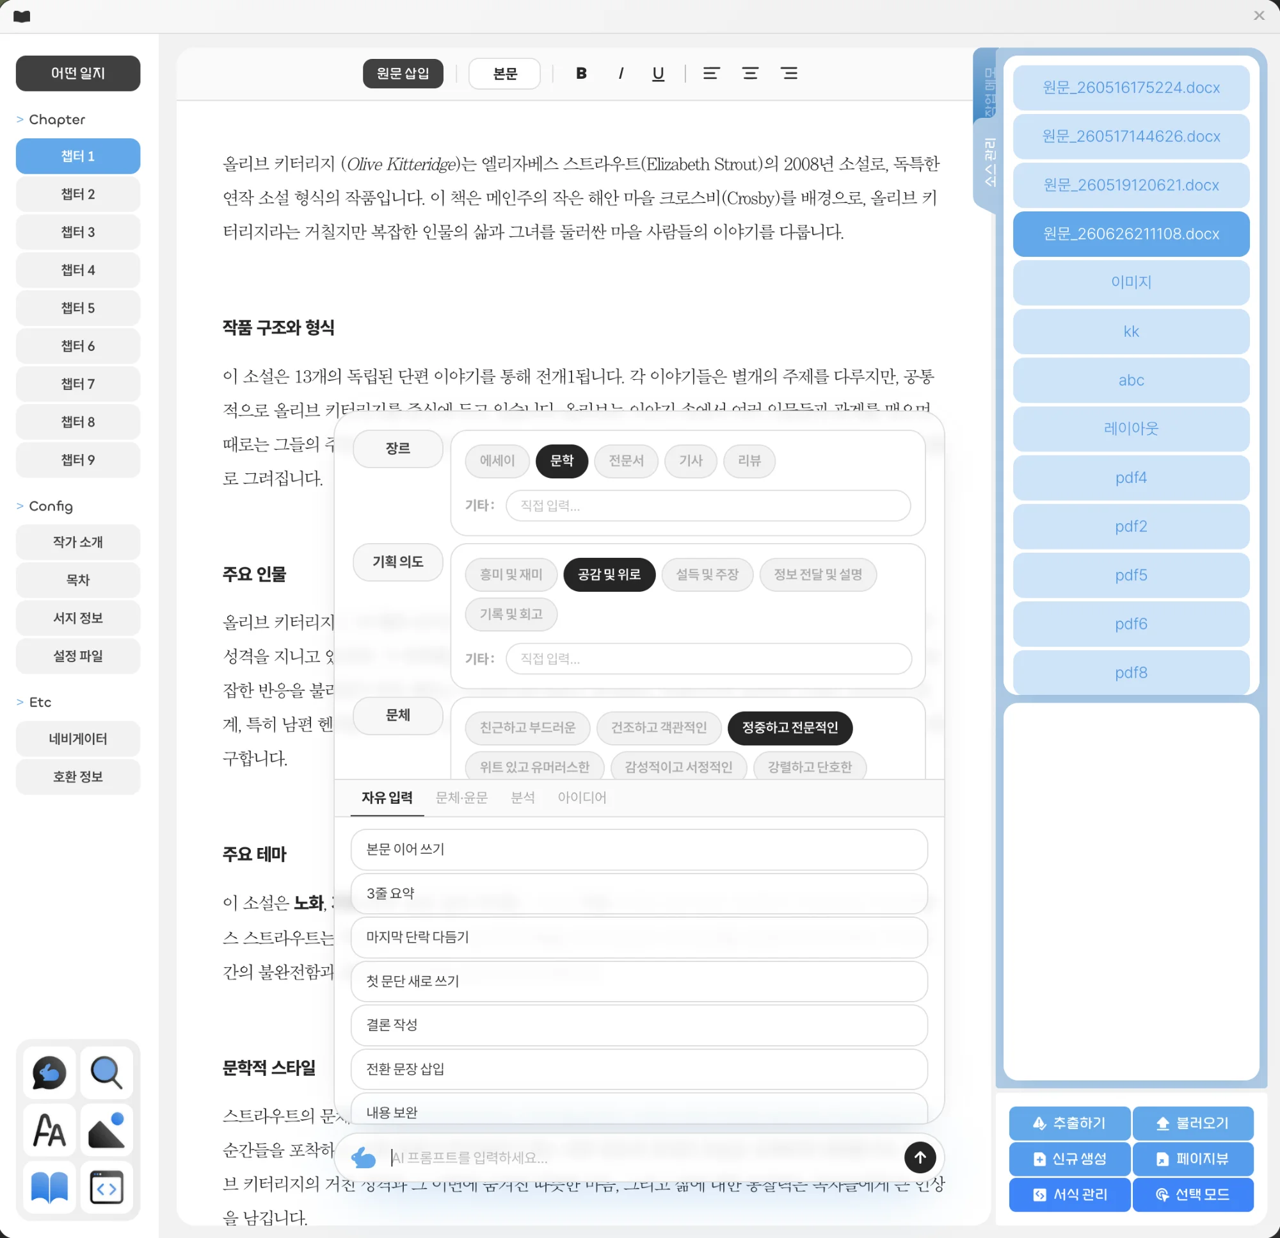The image size is (1280, 1238).
Task: Click the code brackets window icon
Action: pyautogui.click(x=106, y=1187)
